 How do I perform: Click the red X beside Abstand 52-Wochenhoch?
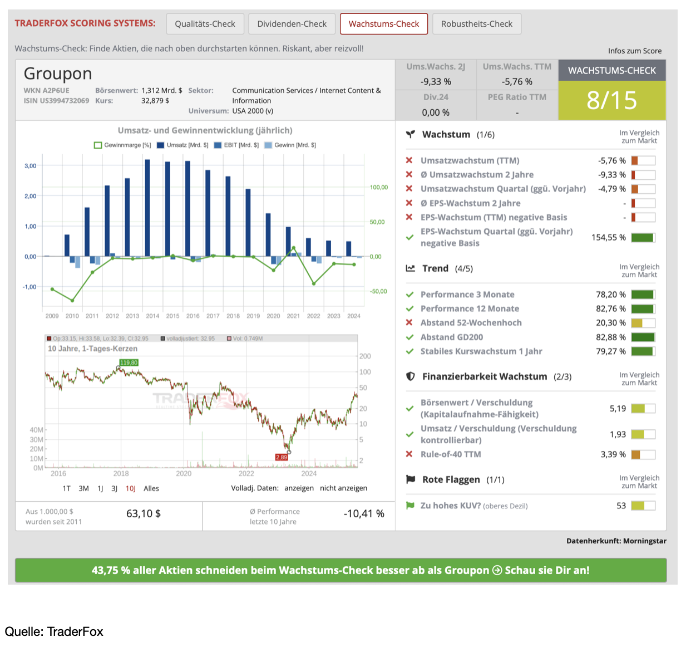[409, 322]
